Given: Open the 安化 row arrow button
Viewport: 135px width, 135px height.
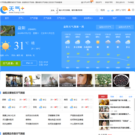Looking at the screenshot, I should pos(60,107).
